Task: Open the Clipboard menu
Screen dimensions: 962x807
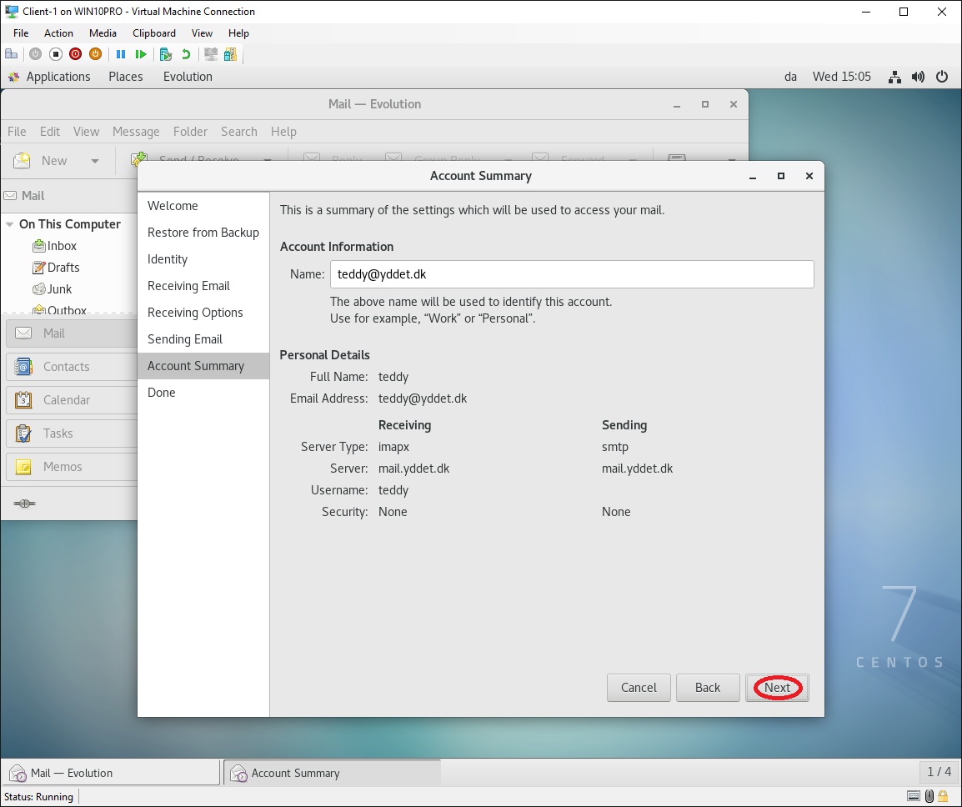Action: click(154, 33)
